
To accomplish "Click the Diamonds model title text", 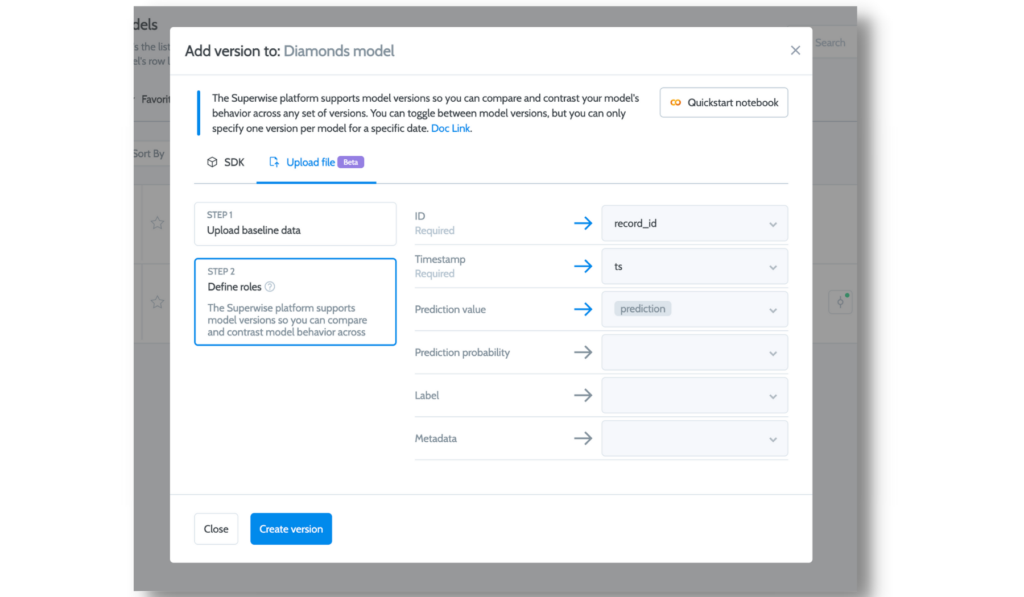I will click(x=339, y=51).
